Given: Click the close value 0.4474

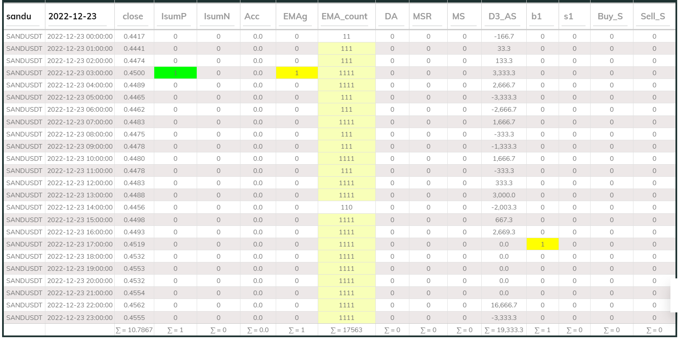Looking at the screenshot, I should [x=134, y=61].
